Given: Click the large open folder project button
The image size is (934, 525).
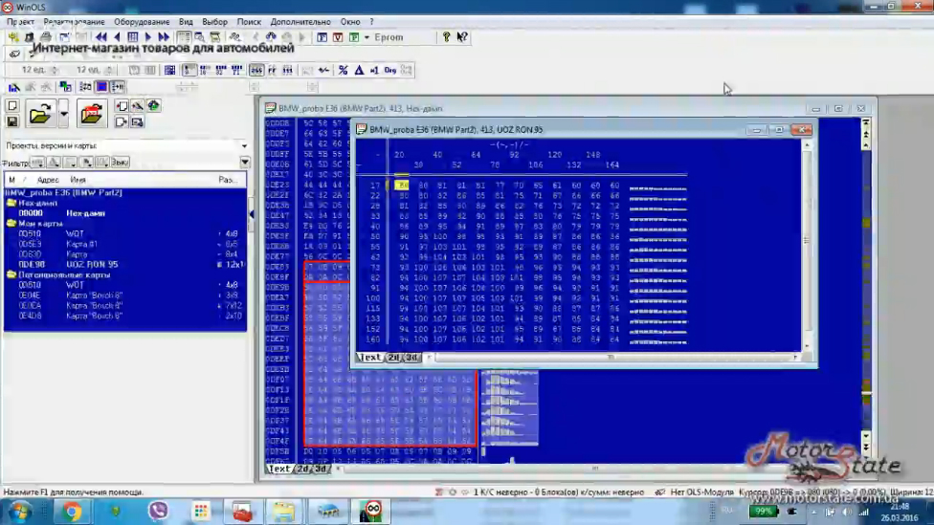Looking at the screenshot, I should pos(40,114).
